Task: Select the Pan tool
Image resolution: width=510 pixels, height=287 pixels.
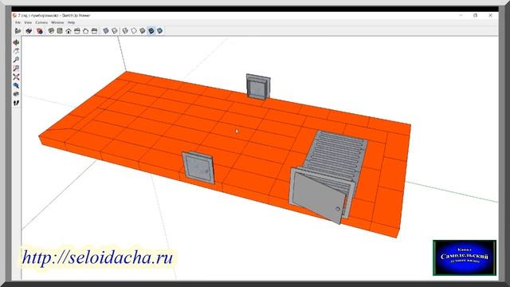Action: pos(16,51)
